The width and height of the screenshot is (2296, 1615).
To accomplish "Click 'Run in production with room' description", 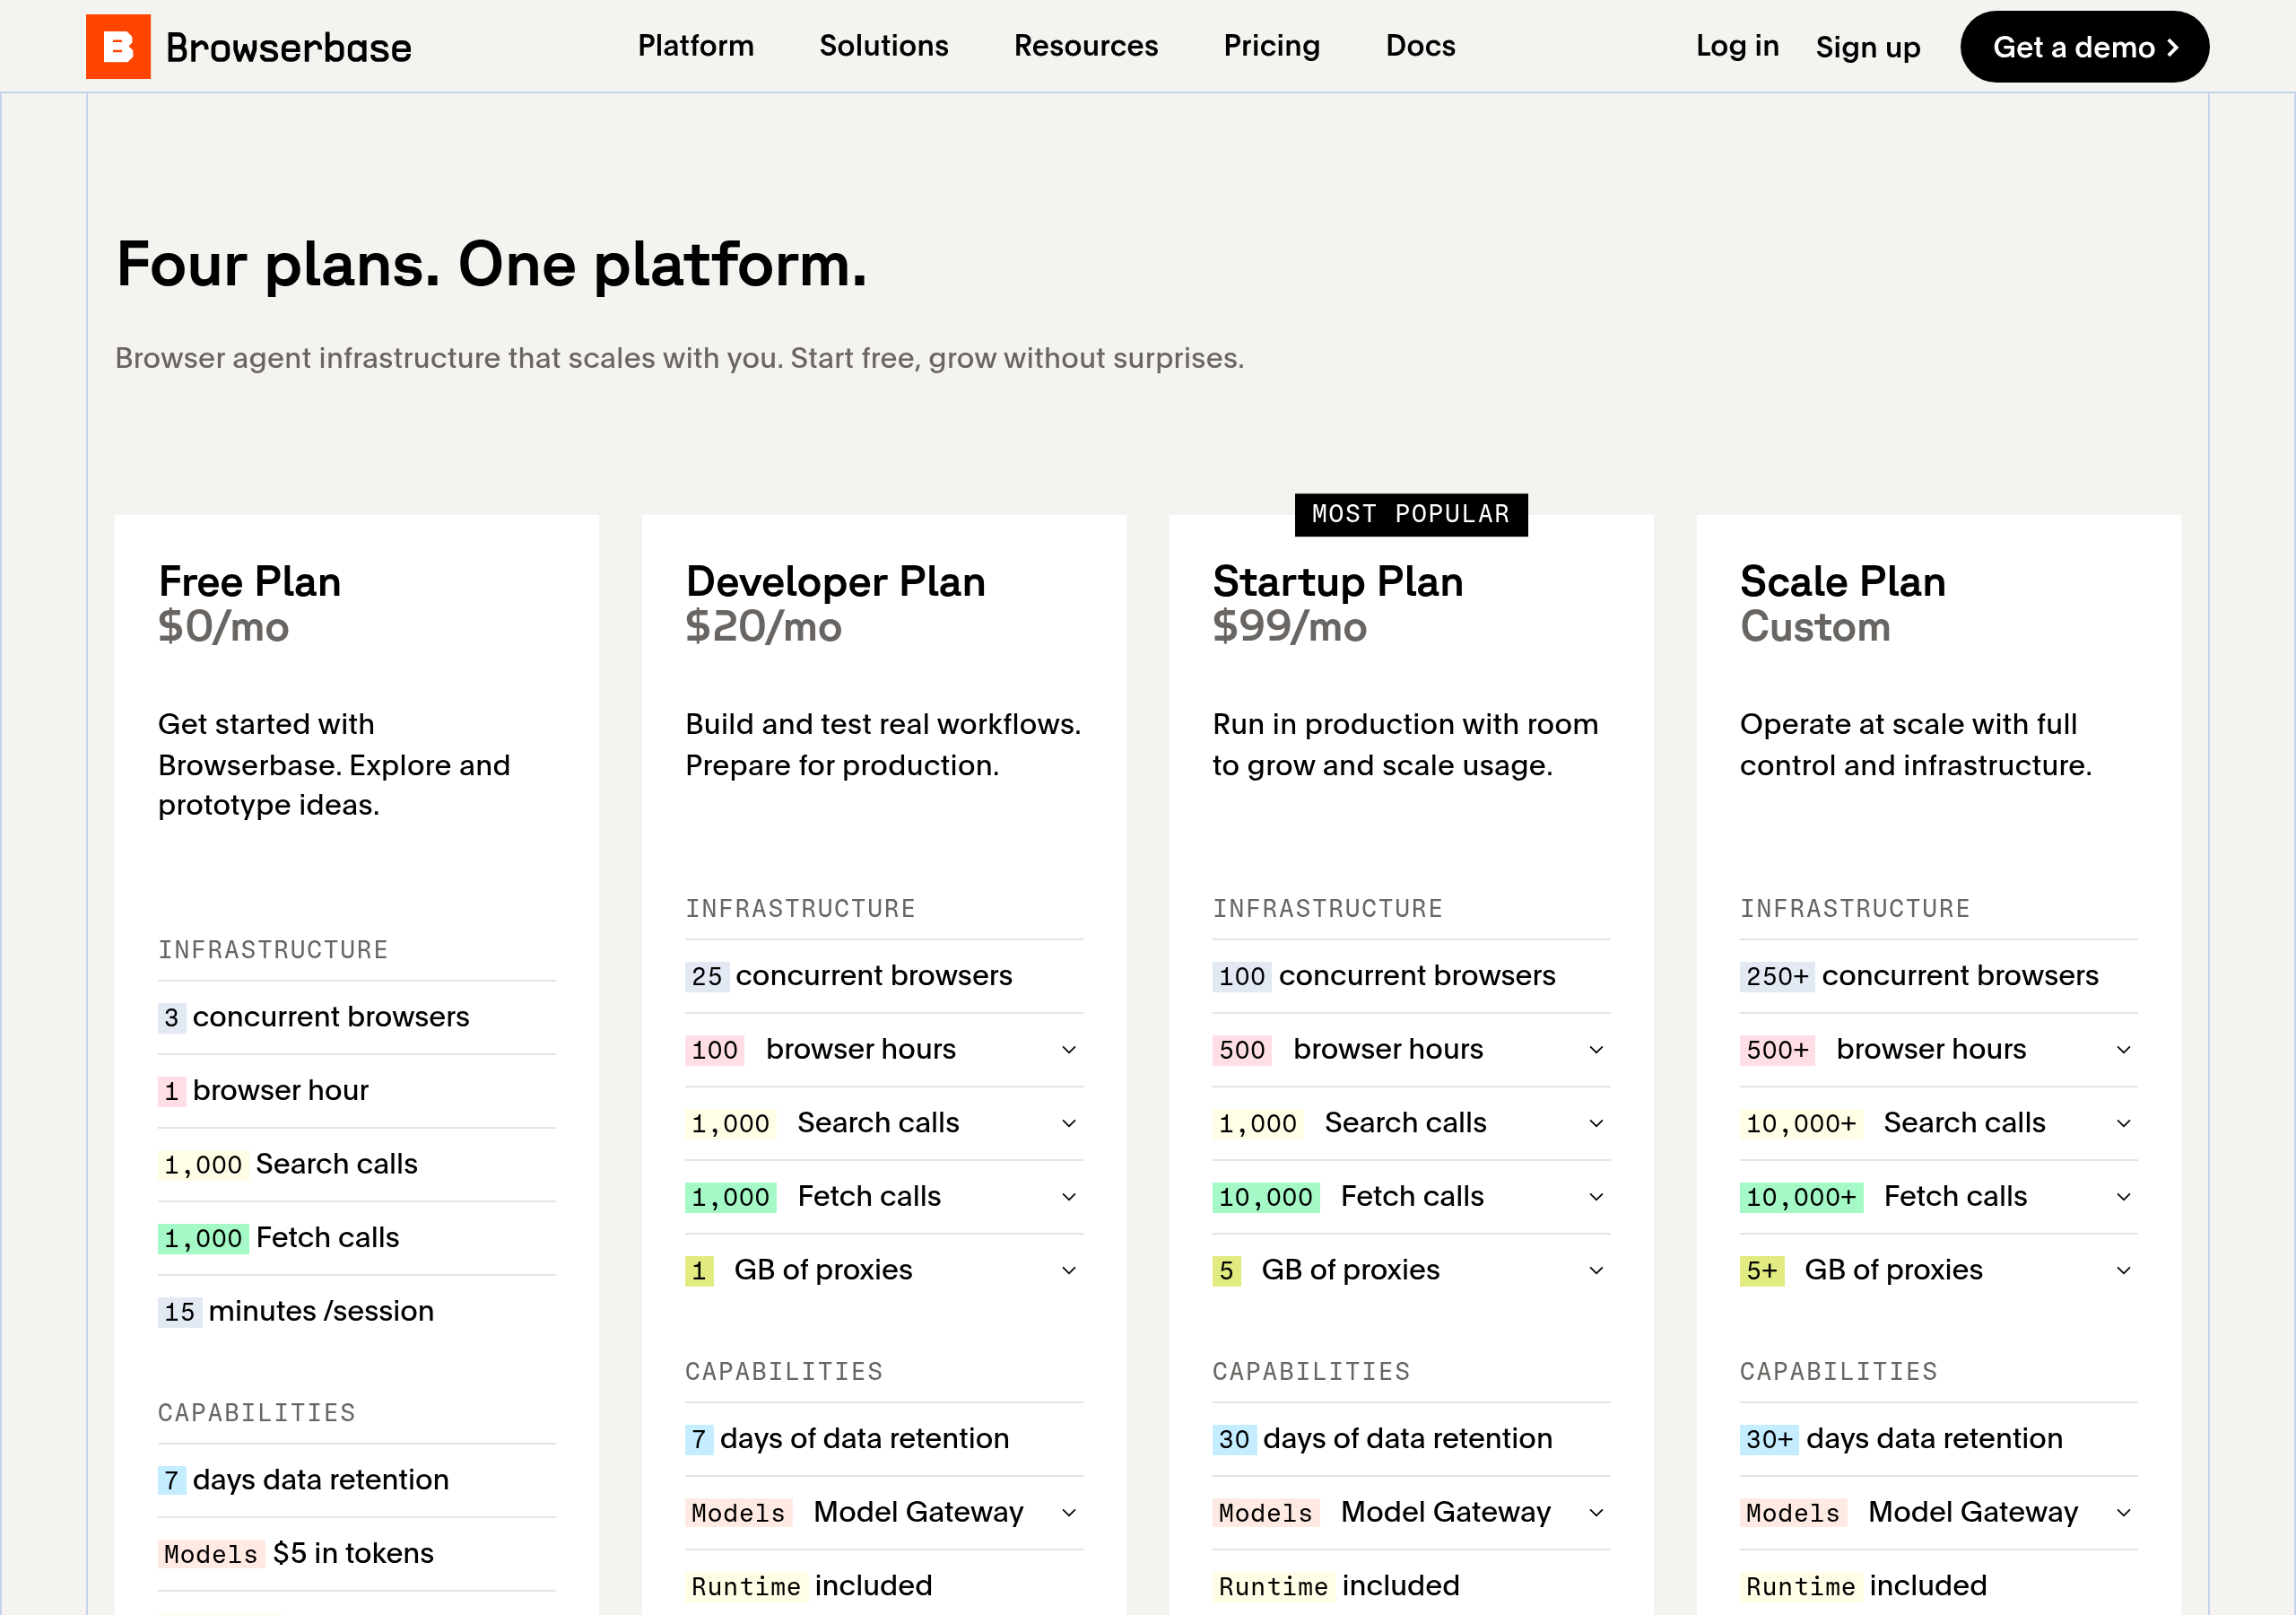I will (1405, 745).
